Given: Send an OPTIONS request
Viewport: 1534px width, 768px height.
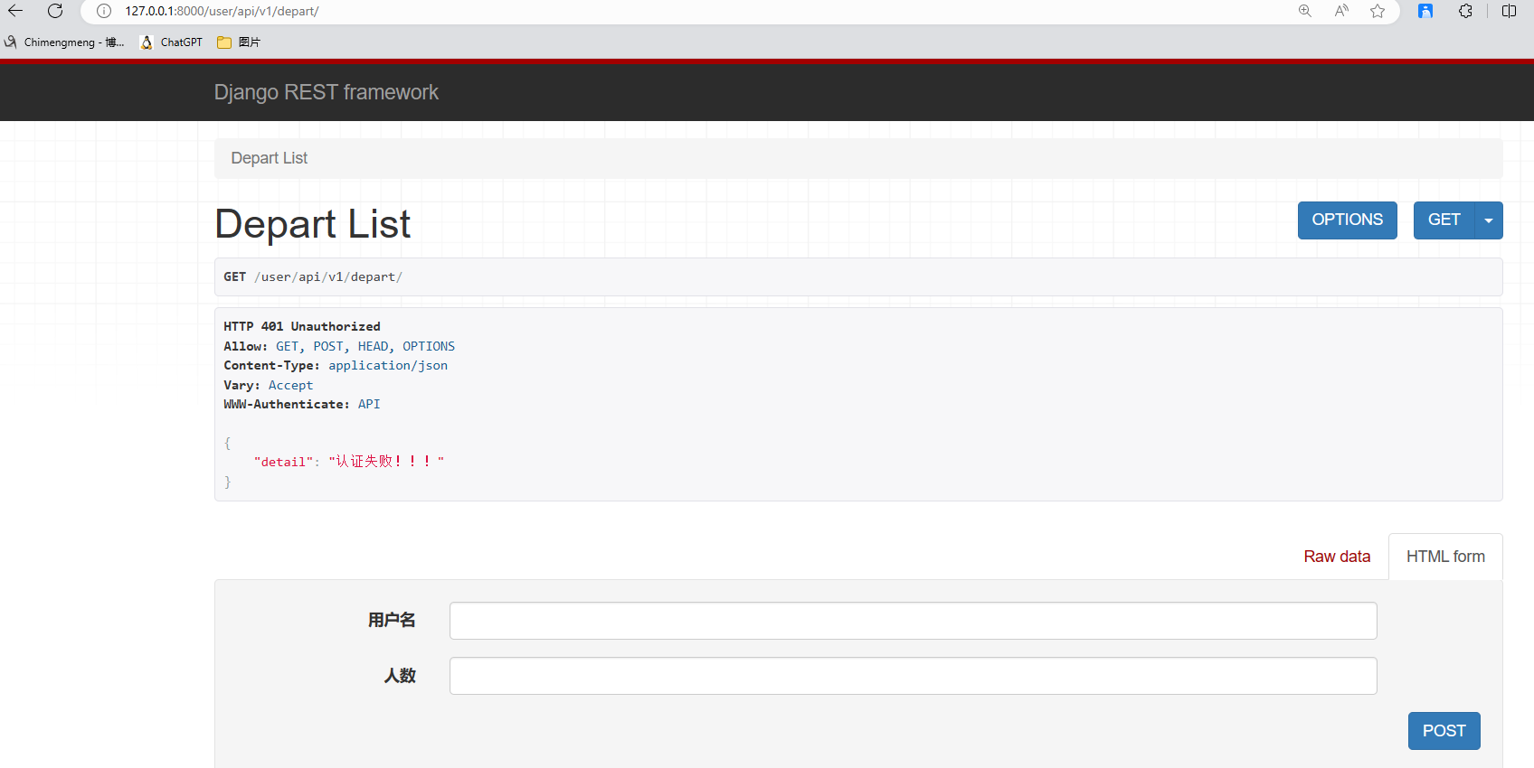Looking at the screenshot, I should (x=1347, y=220).
